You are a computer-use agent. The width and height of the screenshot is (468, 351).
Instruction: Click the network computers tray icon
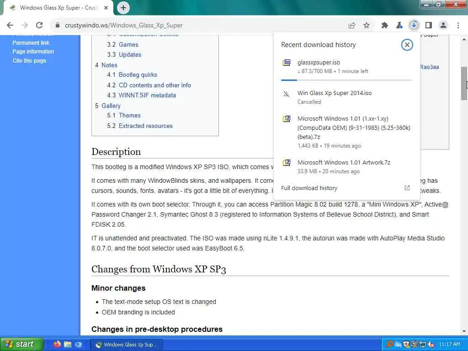[423, 345]
